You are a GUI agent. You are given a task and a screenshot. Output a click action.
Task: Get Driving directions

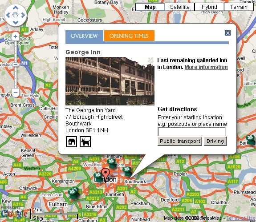tap(215, 141)
